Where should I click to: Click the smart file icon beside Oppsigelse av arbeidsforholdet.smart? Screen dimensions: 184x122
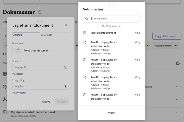5,112
